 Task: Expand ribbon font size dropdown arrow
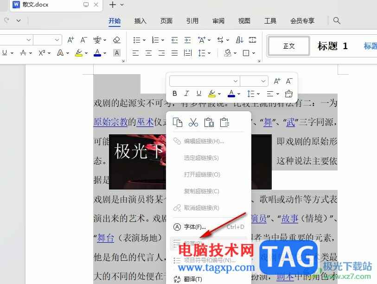coord(57,40)
